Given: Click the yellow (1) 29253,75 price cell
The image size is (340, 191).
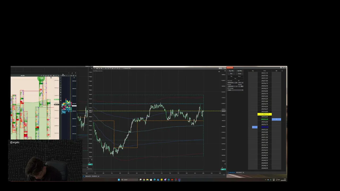Looking at the screenshot, I should (265, 114).
